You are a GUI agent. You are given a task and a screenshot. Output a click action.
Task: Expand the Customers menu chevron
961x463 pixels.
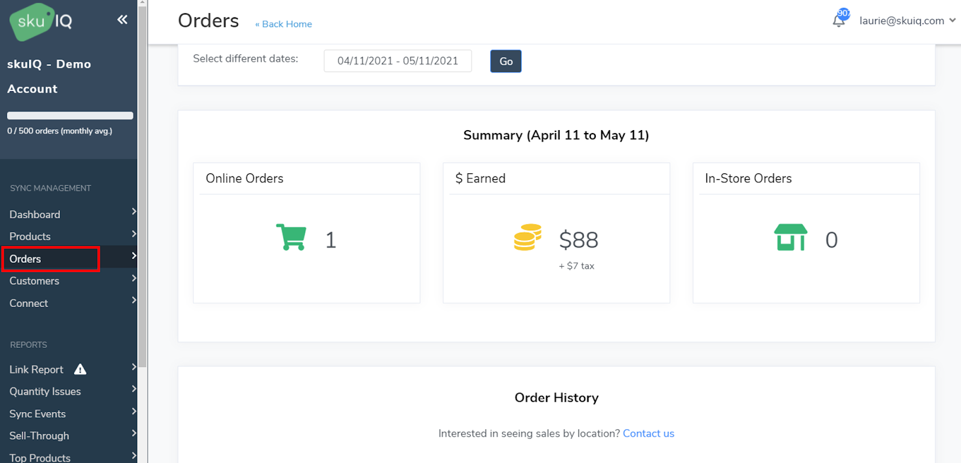[x=134, y=278]
